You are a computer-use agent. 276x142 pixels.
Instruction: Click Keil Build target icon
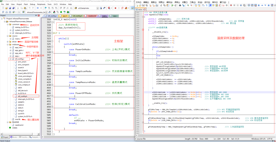[6, 12]
